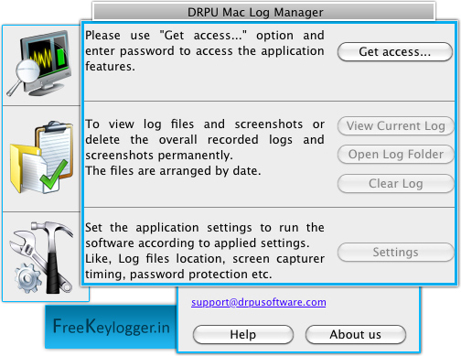Click the monitor with magnifying glass icon
461x356 pixels.
(x=40, y=63)
